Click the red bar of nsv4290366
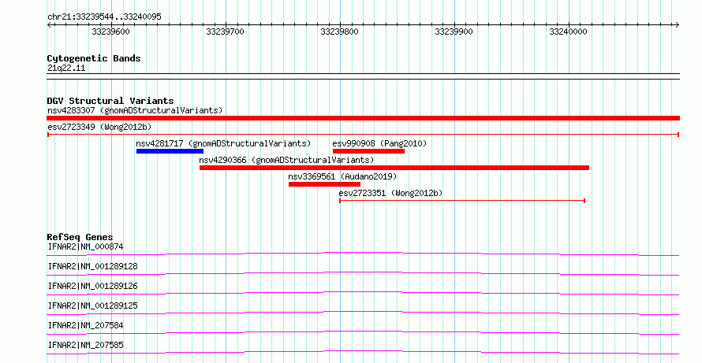This screenshot has height=363, width=702. click(x=394, y=168)
